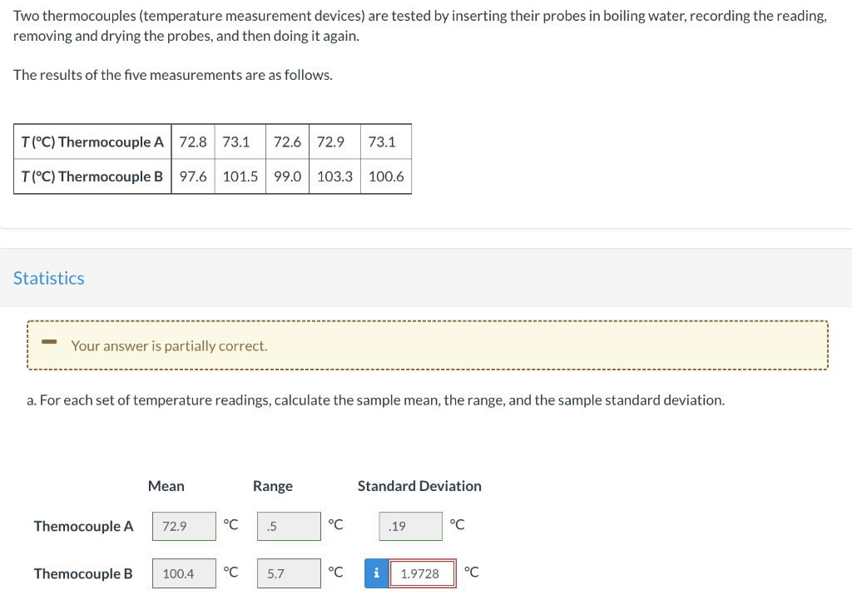Image resolution: width=852 pixels, height=610 pixels.
Task: Select the Range field showing .5
Action: (289, 525)
